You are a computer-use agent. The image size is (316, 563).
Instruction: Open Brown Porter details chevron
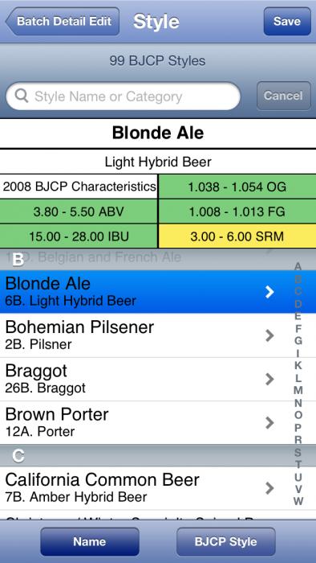(x=269, y=423)
